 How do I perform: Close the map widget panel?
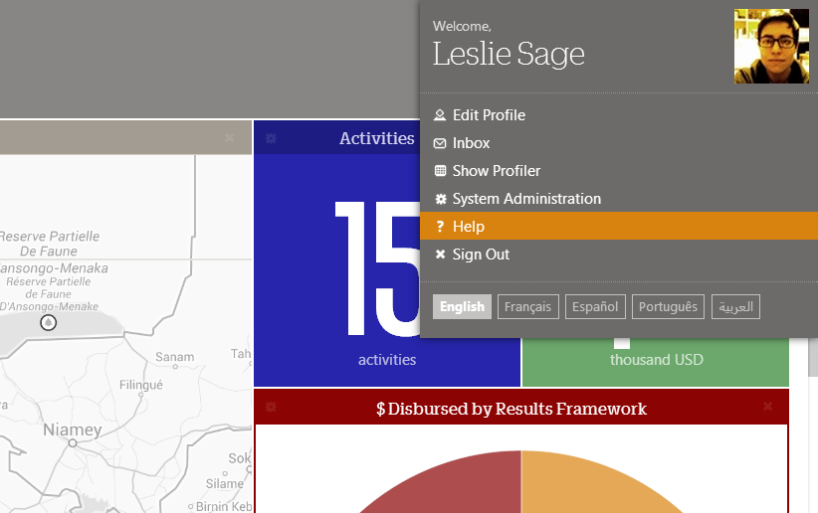[230, 138]
